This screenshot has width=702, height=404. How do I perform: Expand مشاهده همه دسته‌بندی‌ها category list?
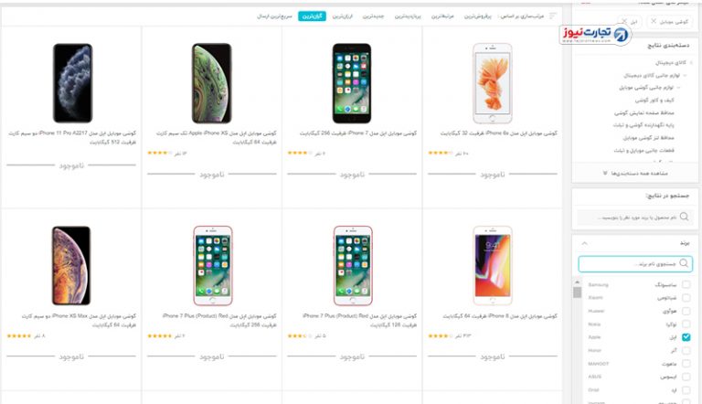pyautogui.click(x=635, y=173)
